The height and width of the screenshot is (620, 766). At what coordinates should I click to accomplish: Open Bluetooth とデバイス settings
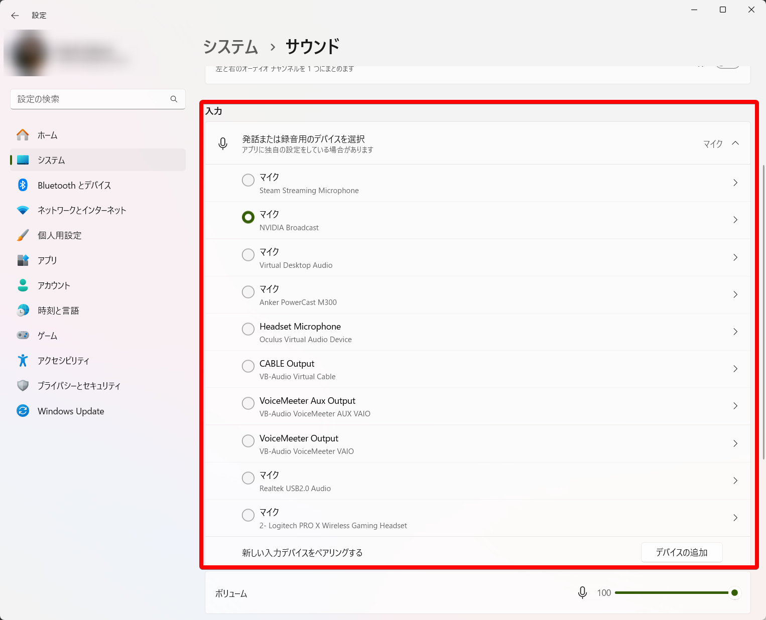coord(98,185)
